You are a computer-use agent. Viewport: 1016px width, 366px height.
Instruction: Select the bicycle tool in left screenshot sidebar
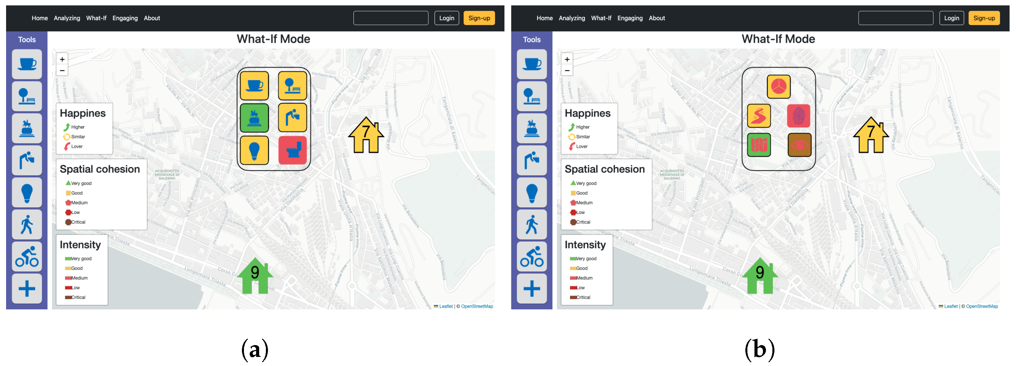[27, 256]
